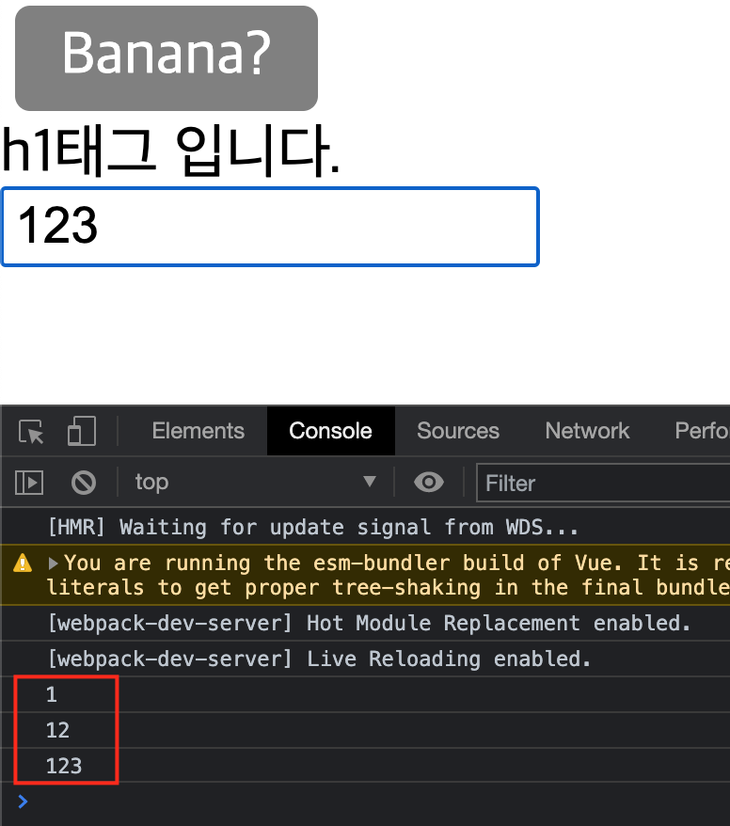Activate the inspect element picker icon
Image resolution: width=730 pixels, height=826 pixels.
pyautogui.click(x=31, y=432)
